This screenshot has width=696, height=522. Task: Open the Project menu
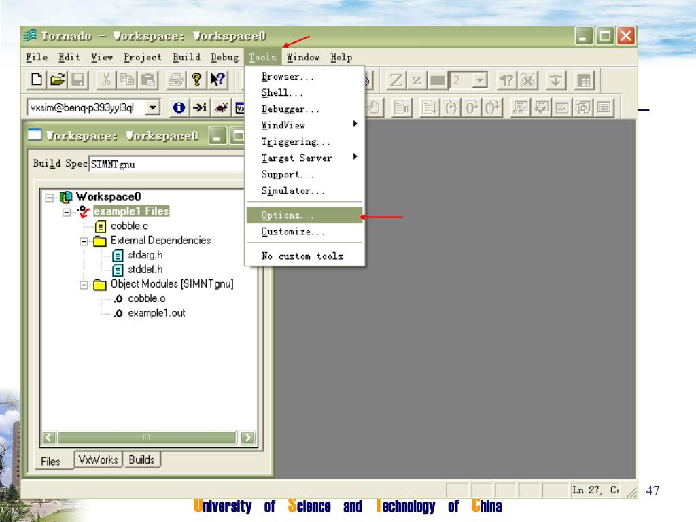tap(143, 57)
